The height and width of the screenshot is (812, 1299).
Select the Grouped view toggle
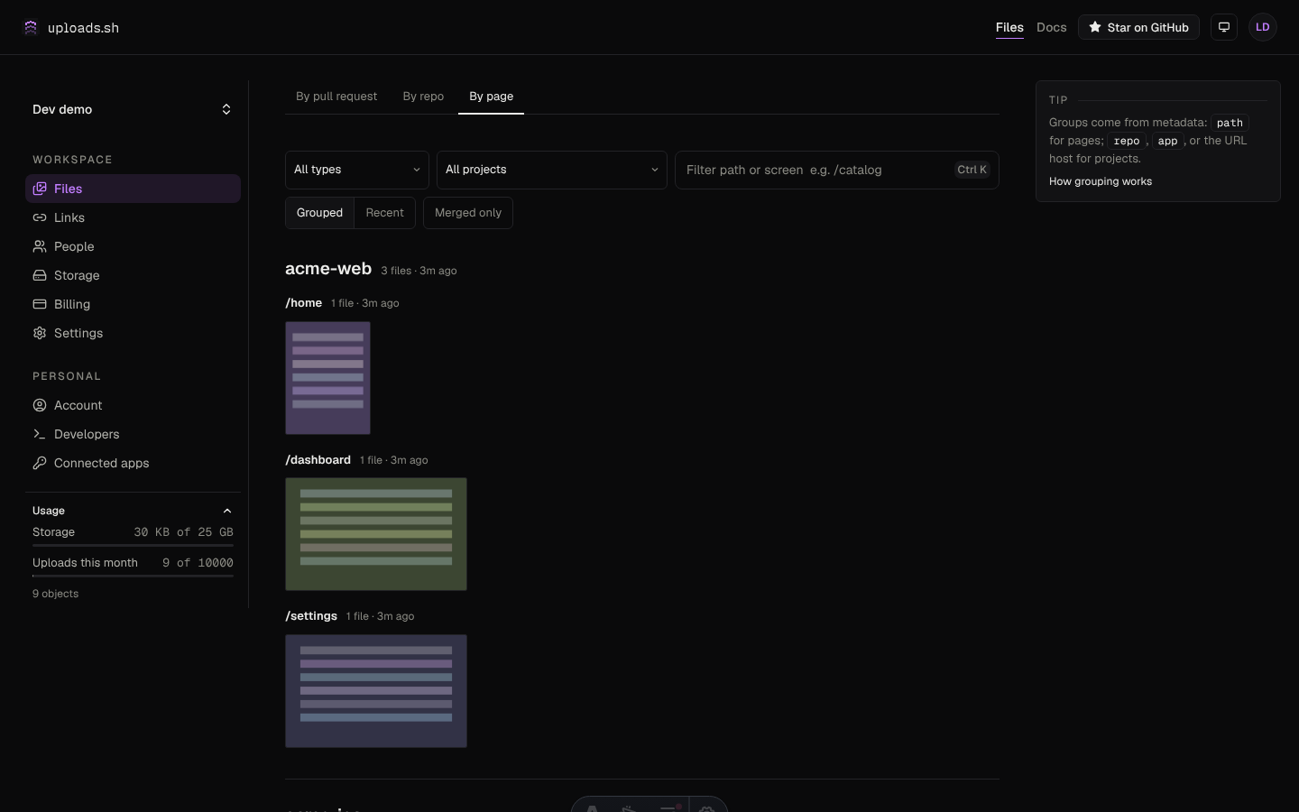(x=319, y=213)
